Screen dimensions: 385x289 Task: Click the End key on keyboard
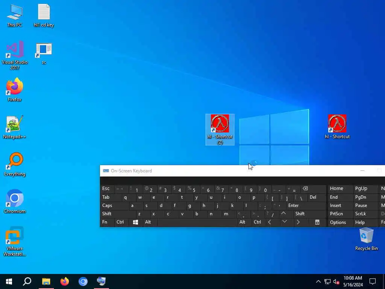(340, 197)
